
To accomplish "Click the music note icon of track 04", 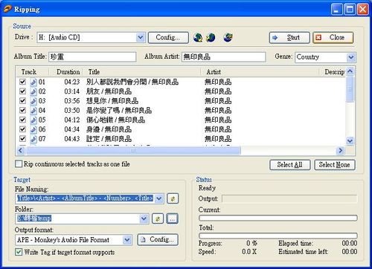I will (x=33, y=110).
